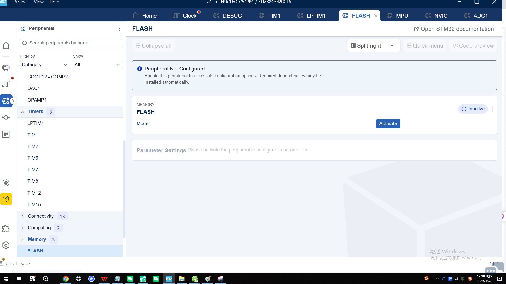This screenshot has width=506, height=284.
Task: Open the extensions puzzle icon
Action: (6, 229)
